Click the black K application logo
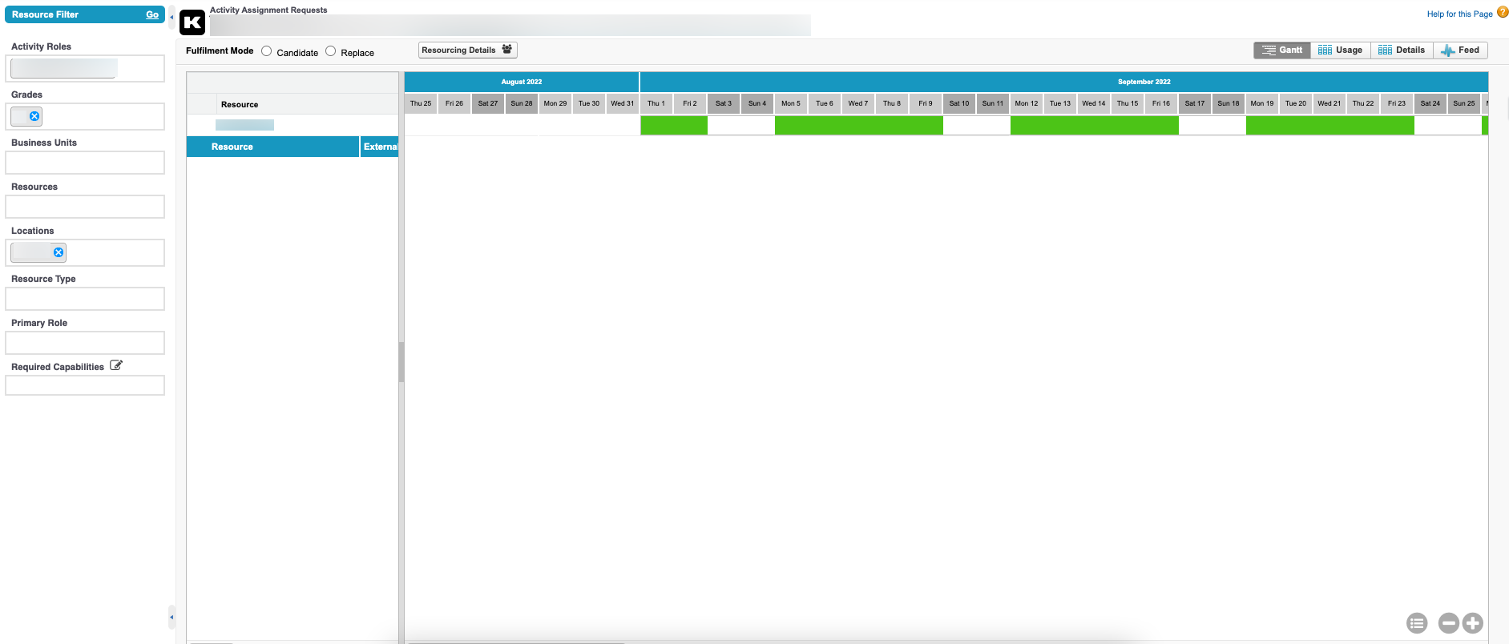1509x644 pixels. (192, 22)
